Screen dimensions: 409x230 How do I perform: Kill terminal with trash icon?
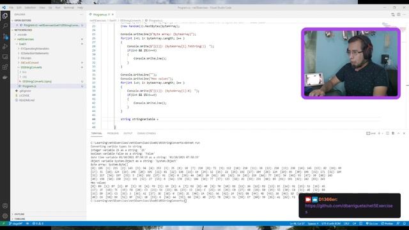click(393, 134)
